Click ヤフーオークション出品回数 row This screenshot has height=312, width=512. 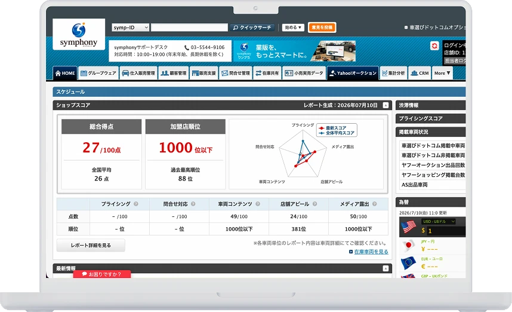pyautogui.click(x=433, y=165)
